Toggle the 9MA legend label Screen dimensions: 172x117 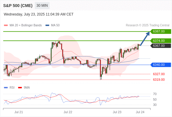click(x=27, y=88)
